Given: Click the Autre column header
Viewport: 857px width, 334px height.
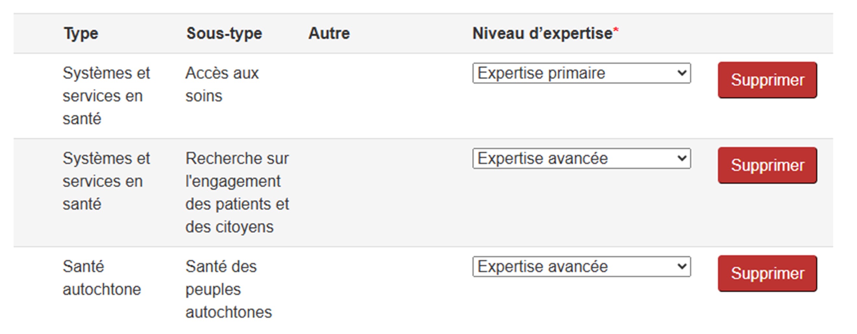Looking at the screenshot, I should click(x=329, y=34).
